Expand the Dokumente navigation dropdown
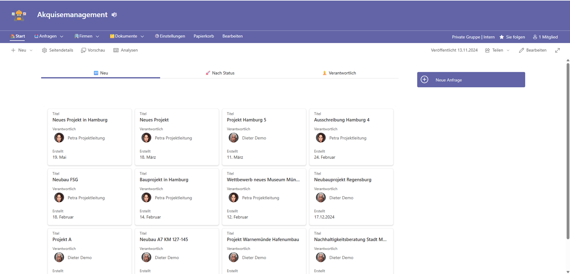The image size is (570, 274). click(x=142, y=36)
